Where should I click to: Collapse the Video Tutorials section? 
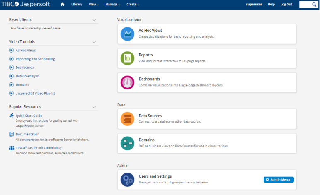[x=94, y=42]
